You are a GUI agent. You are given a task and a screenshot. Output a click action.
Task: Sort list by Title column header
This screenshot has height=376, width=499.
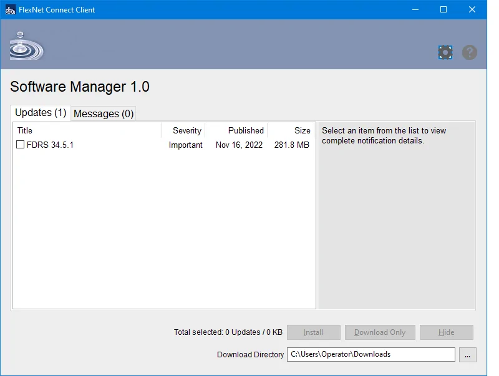tap(87, 130)
